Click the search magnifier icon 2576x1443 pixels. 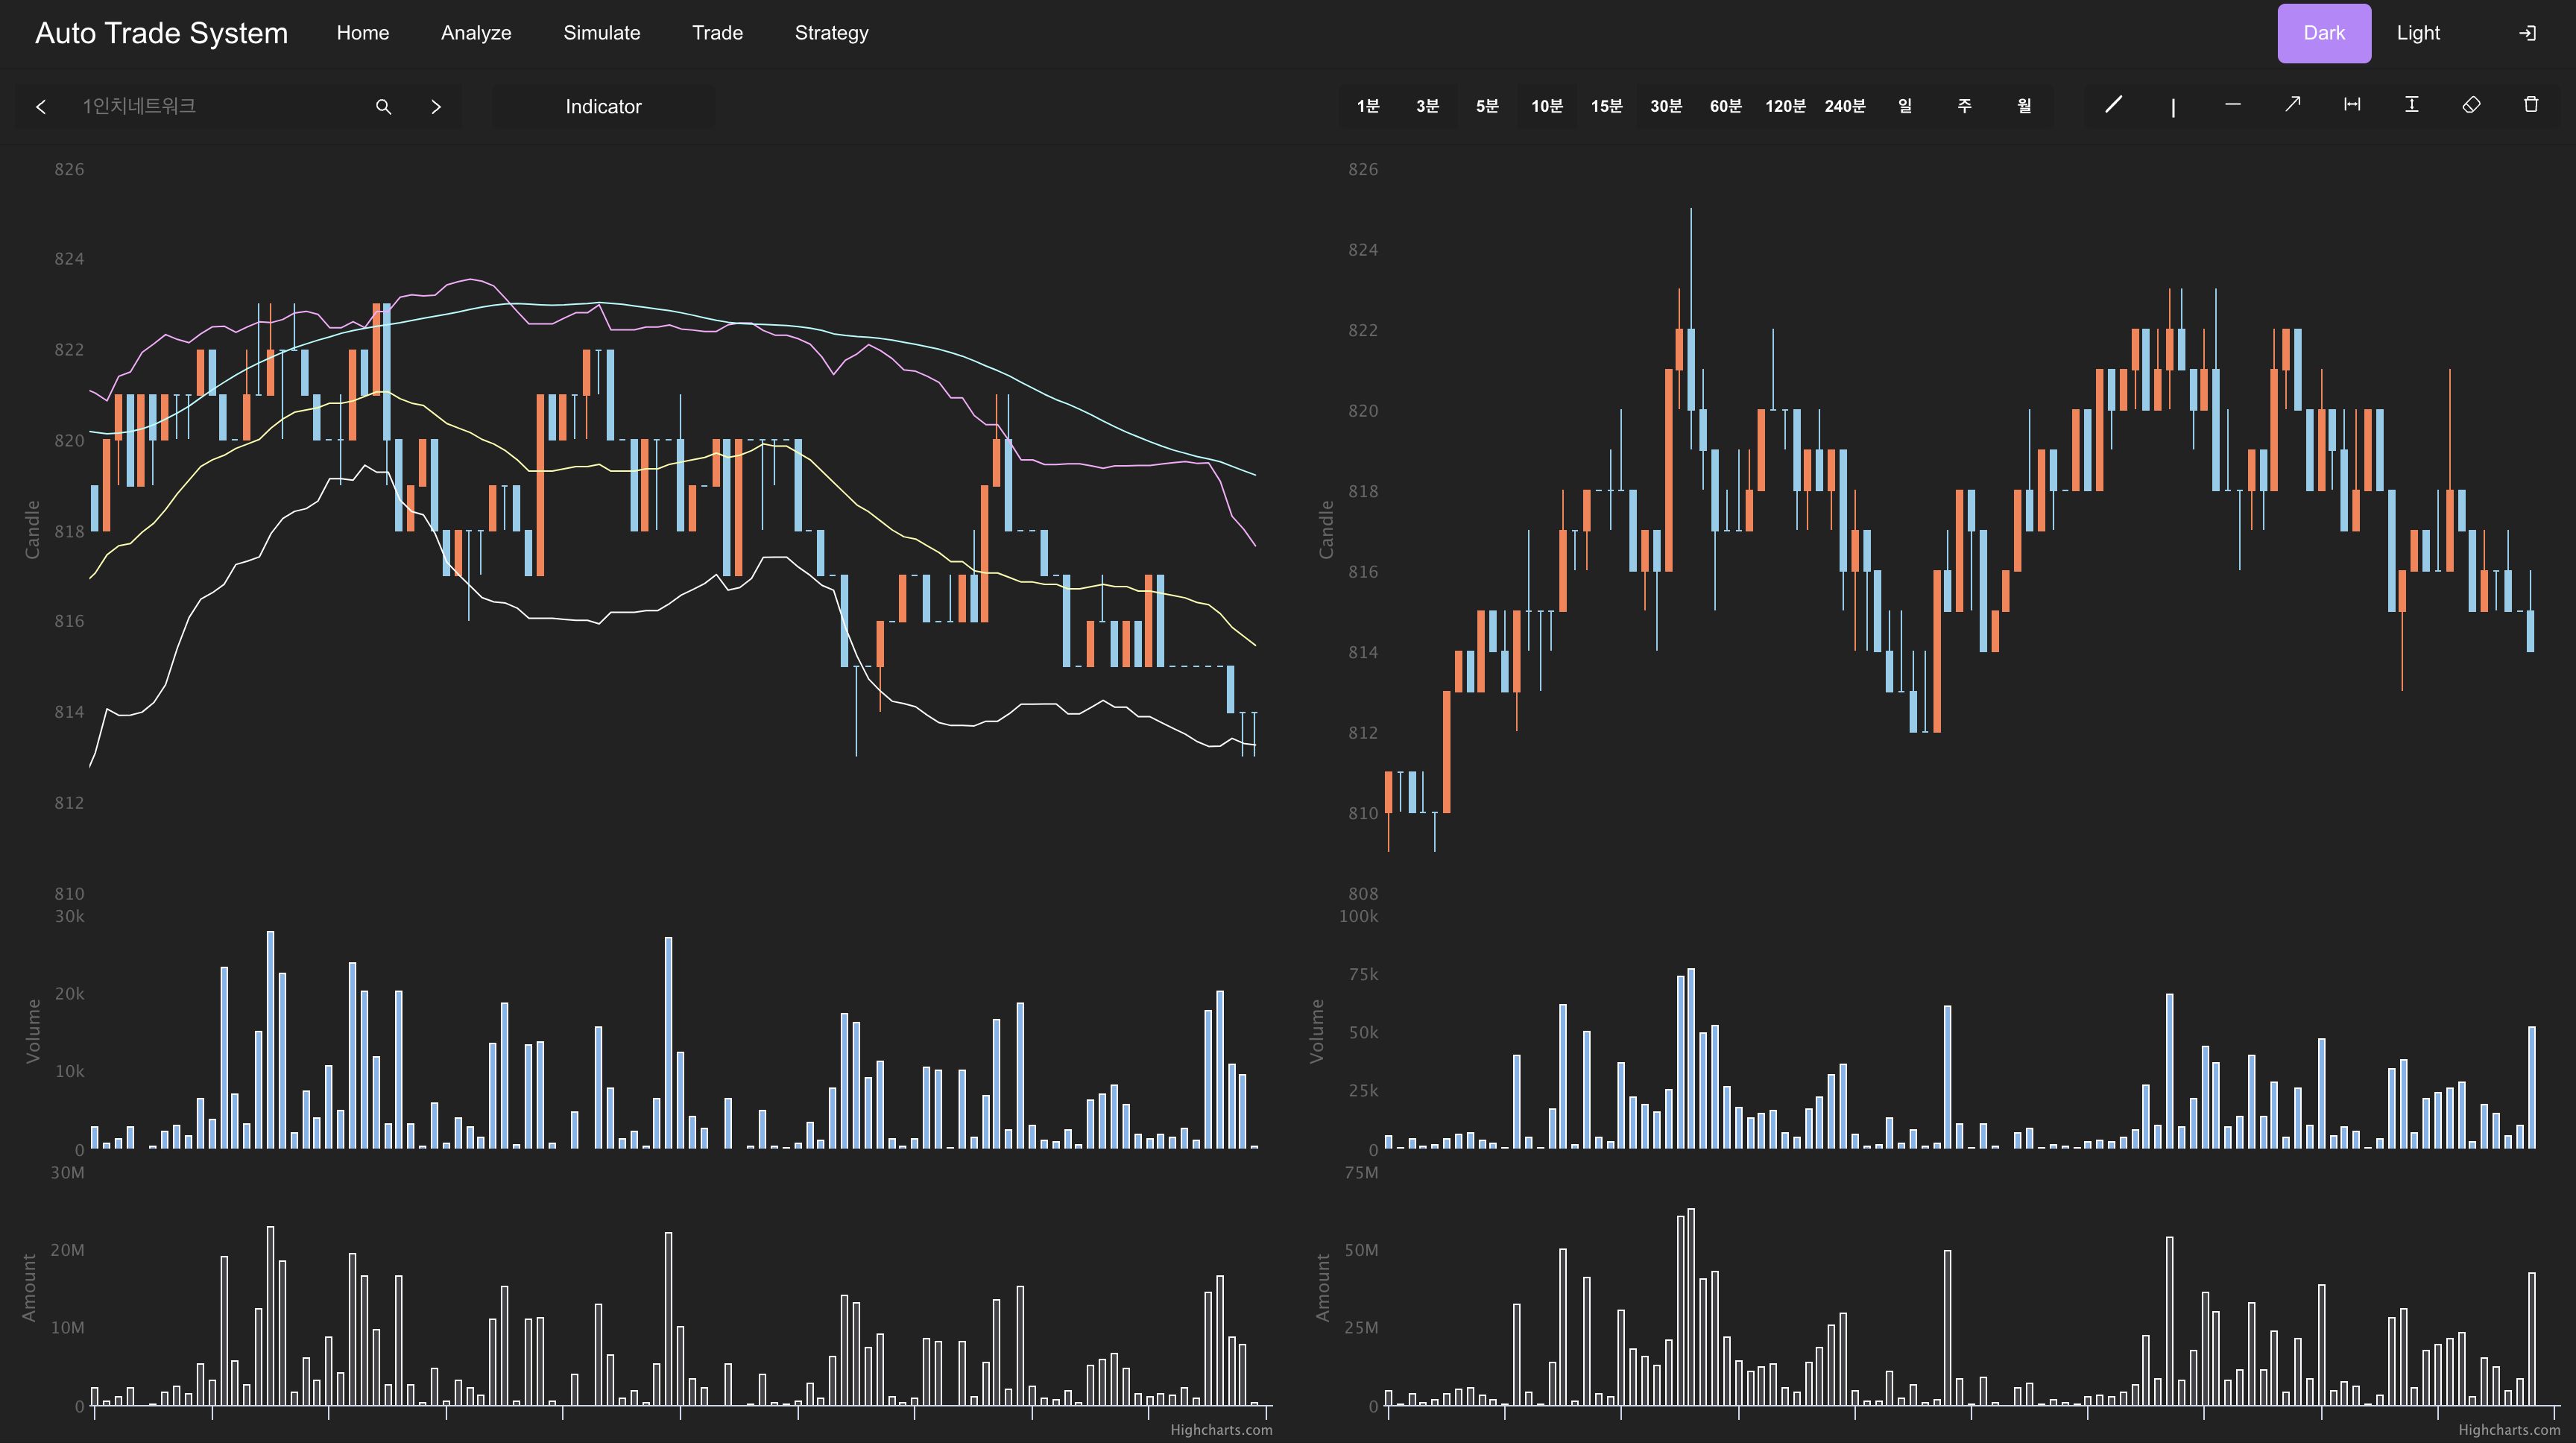click(383, 106)
